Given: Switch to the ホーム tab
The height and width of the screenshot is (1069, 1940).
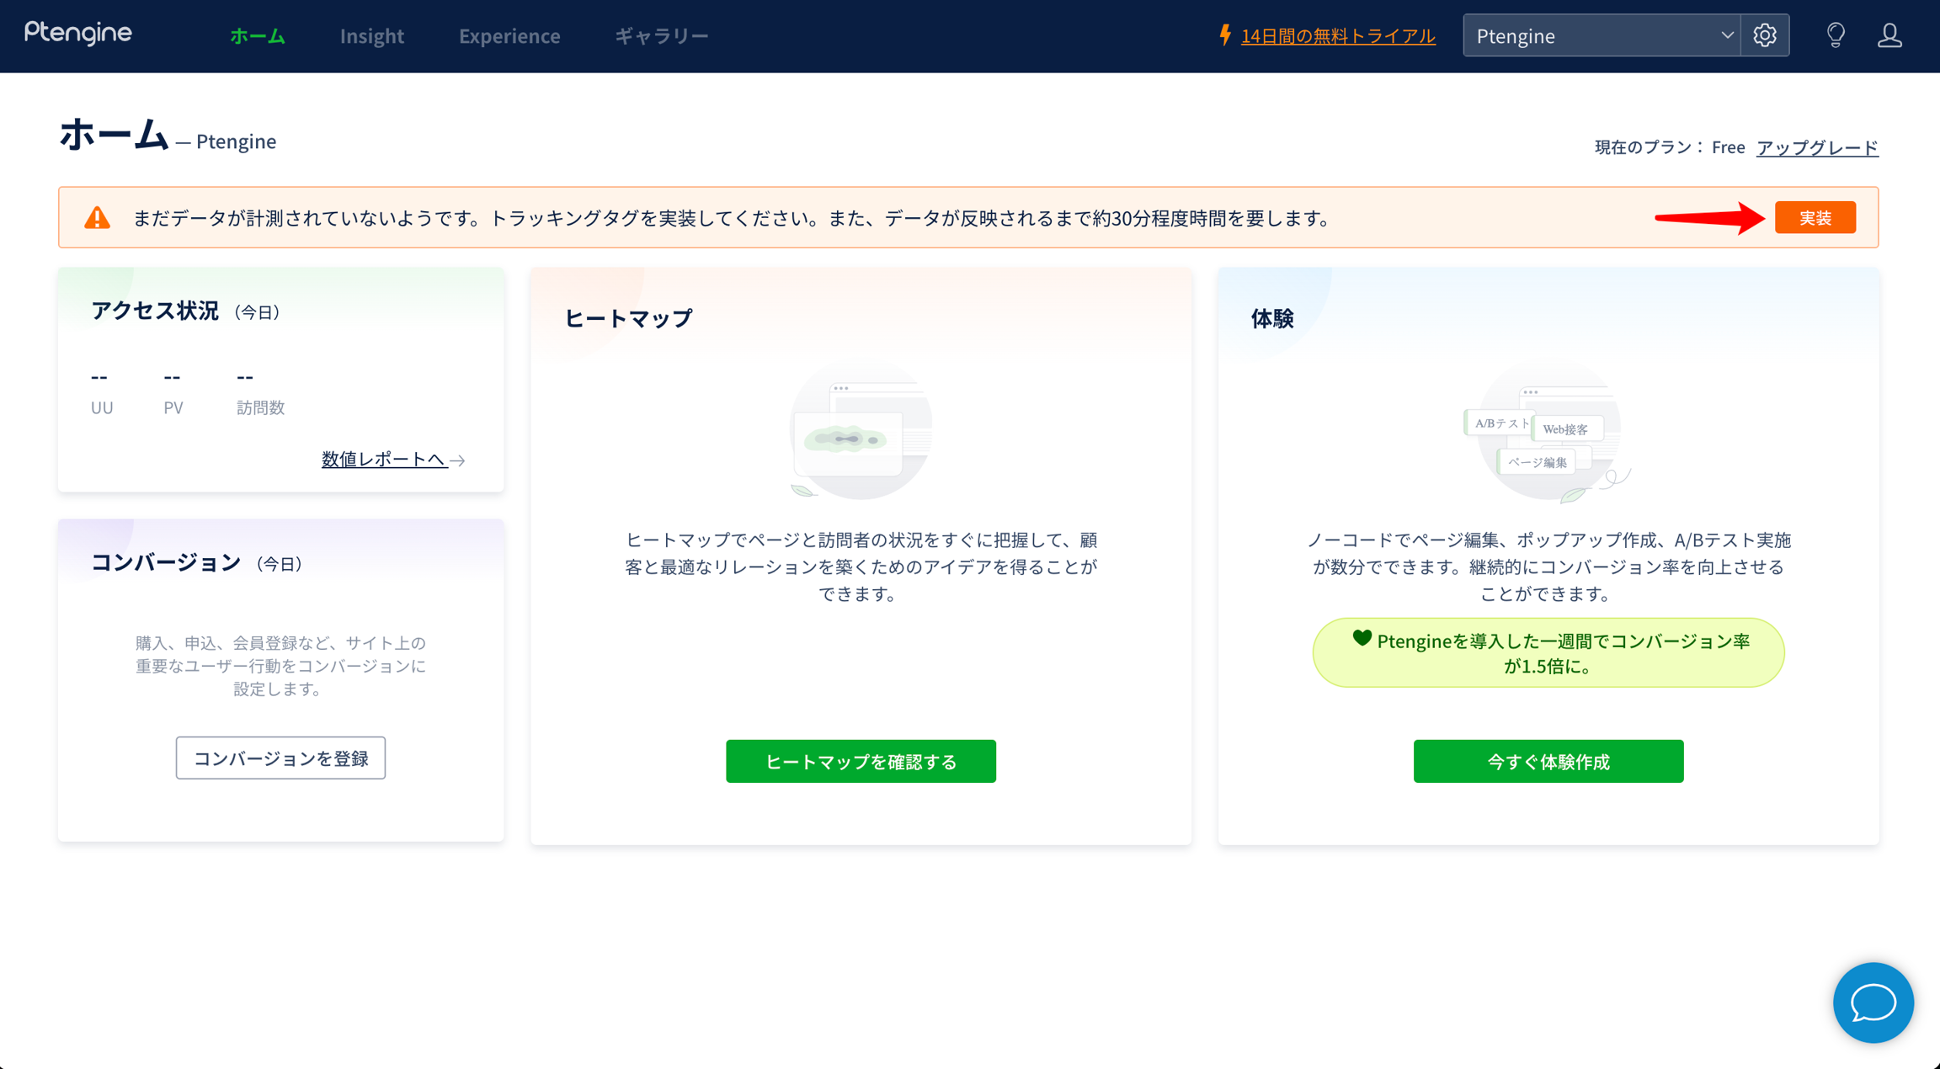Looking at the screenshot, I should [x=258, y=35].
